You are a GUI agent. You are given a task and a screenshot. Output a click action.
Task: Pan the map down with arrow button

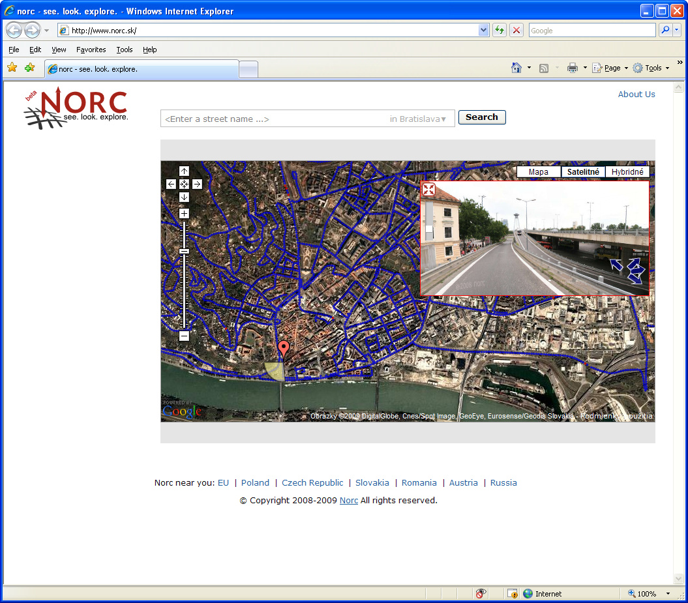(184, 198)
